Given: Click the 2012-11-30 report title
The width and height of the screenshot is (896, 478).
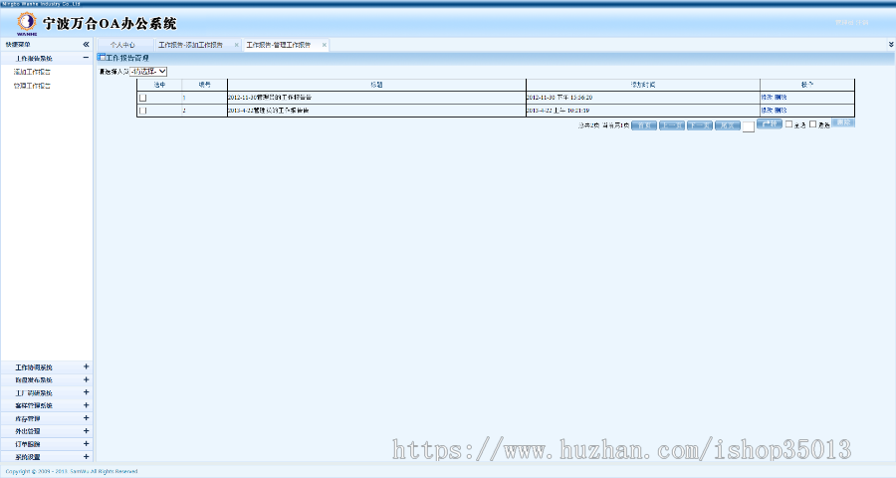Looking at the screenshot, I should point(270,98).
